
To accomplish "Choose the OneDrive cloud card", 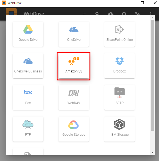I will 74,34.
